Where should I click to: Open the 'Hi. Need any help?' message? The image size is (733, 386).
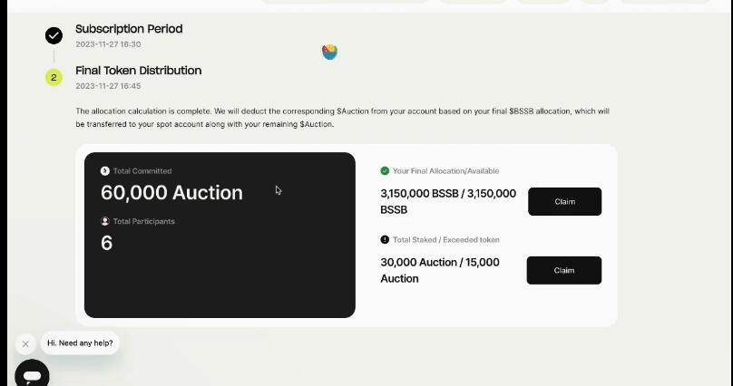(x=80, y=343)
